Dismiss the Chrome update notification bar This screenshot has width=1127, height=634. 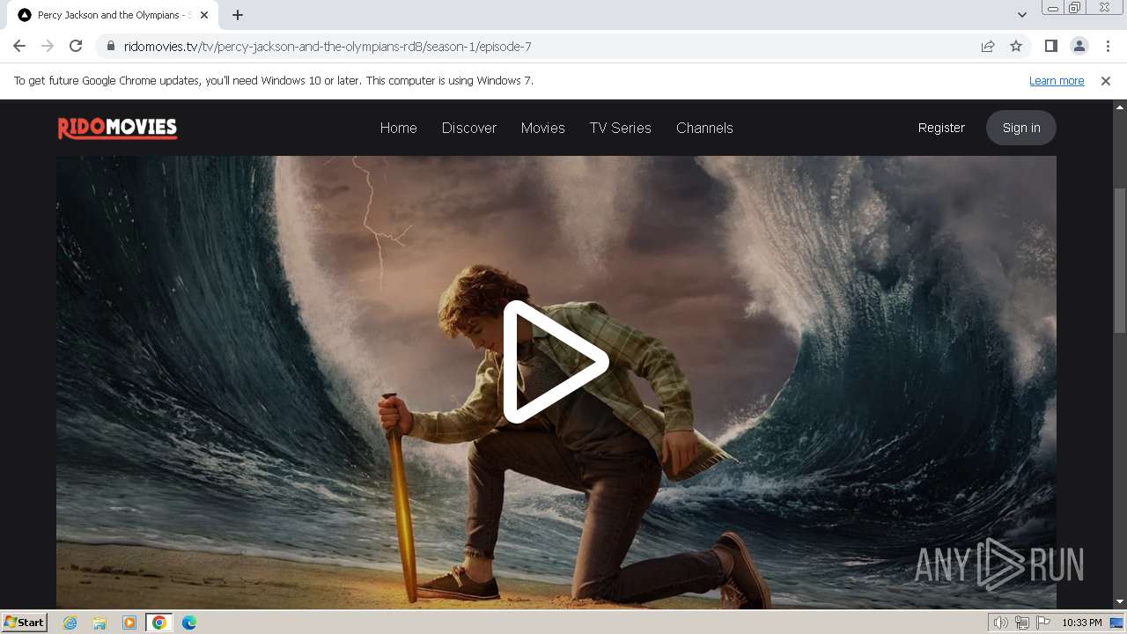coord(1105,80)
